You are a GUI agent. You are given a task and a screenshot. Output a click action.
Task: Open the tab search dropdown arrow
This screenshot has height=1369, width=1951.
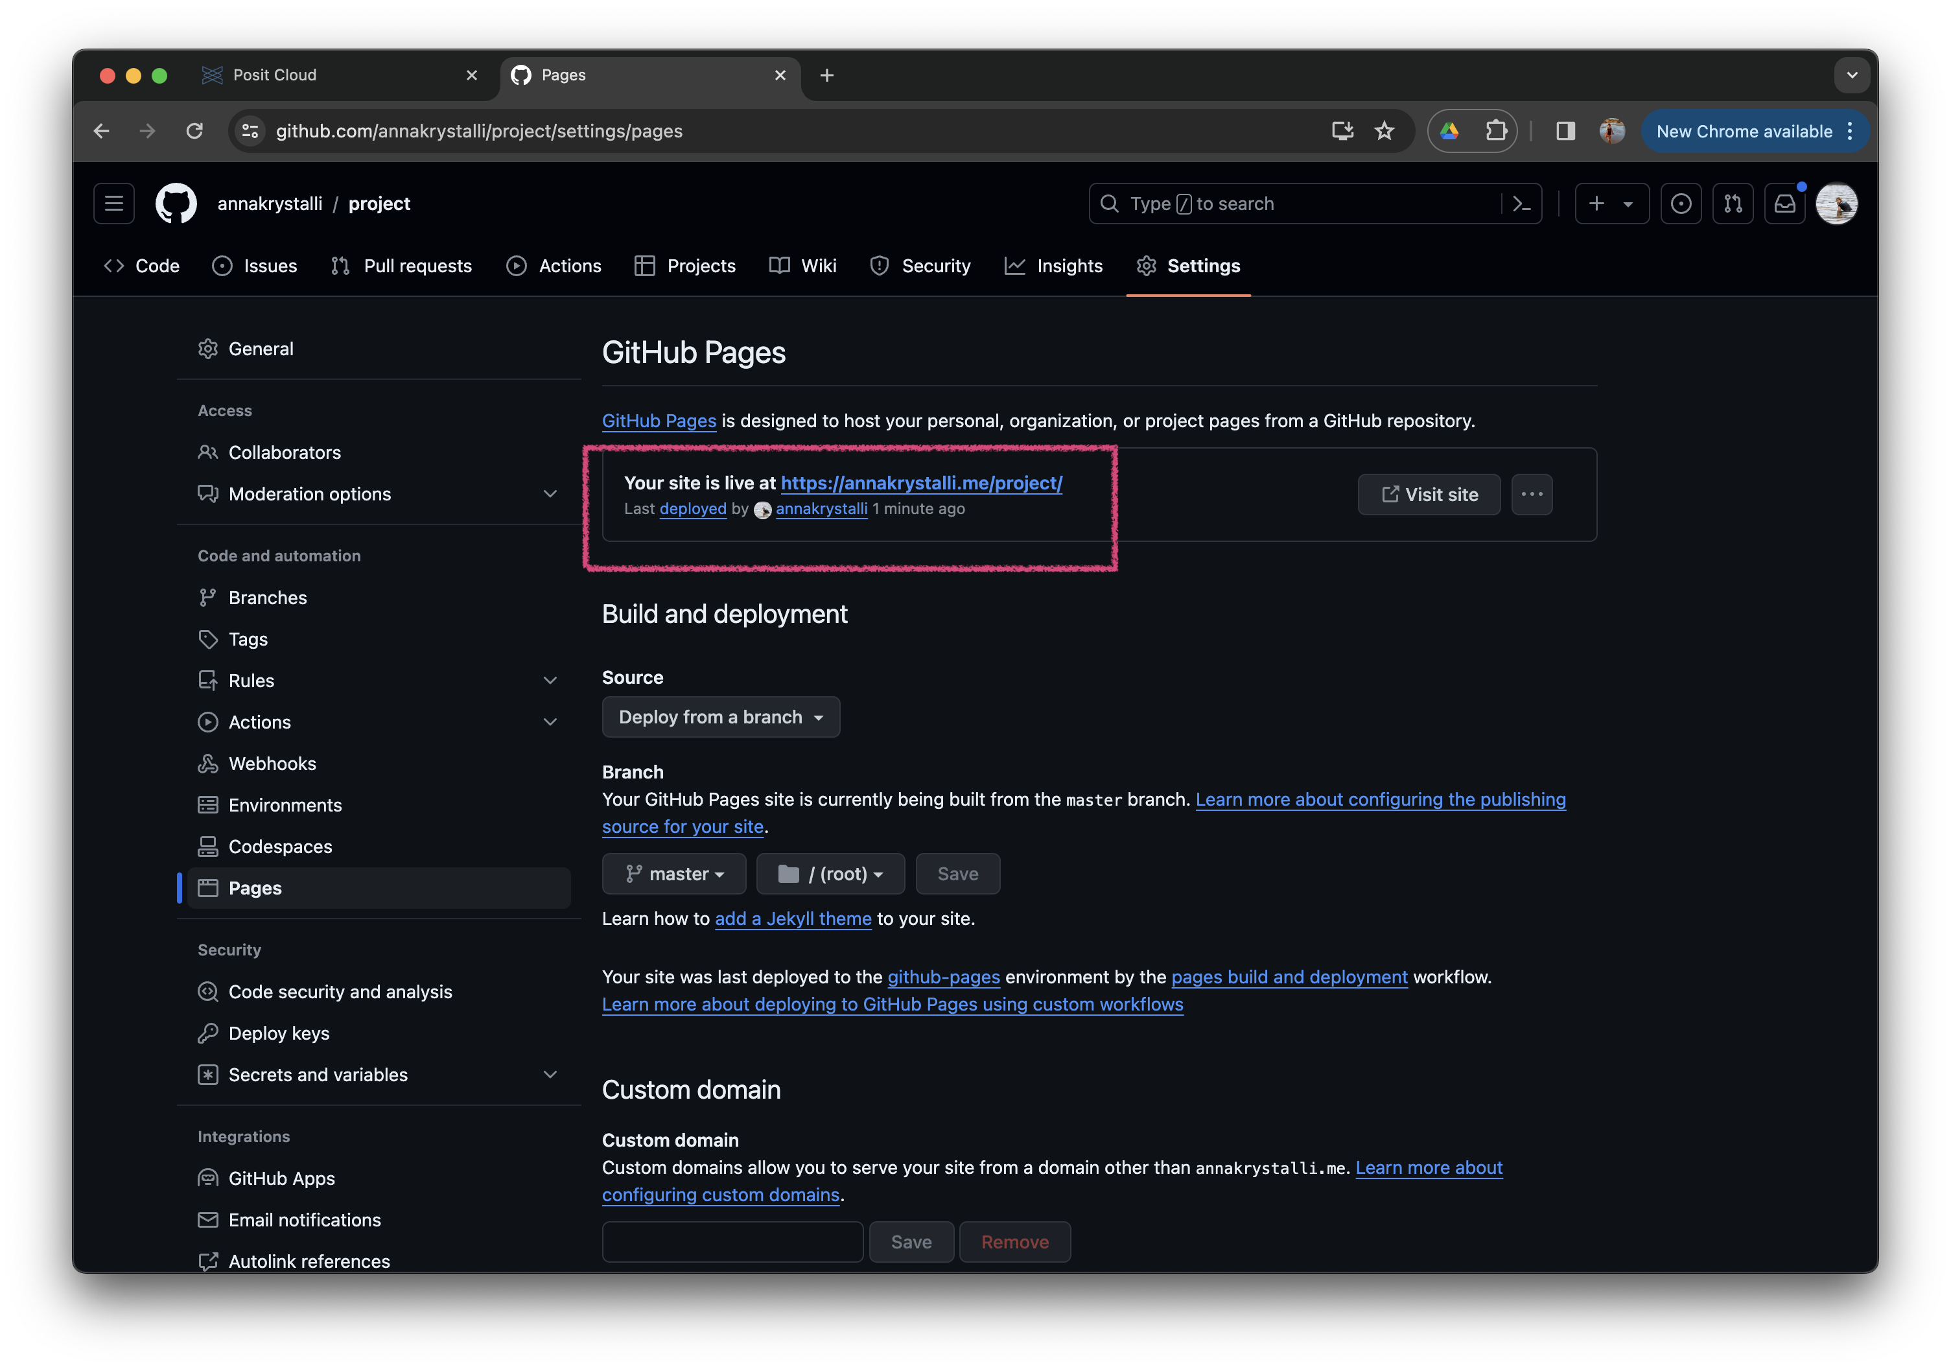click(1852, 76)
